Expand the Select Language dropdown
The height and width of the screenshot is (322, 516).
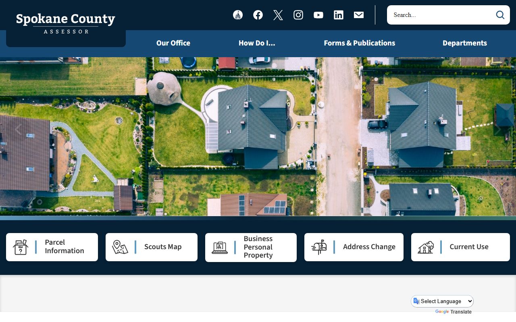click(x=442, y=301)
